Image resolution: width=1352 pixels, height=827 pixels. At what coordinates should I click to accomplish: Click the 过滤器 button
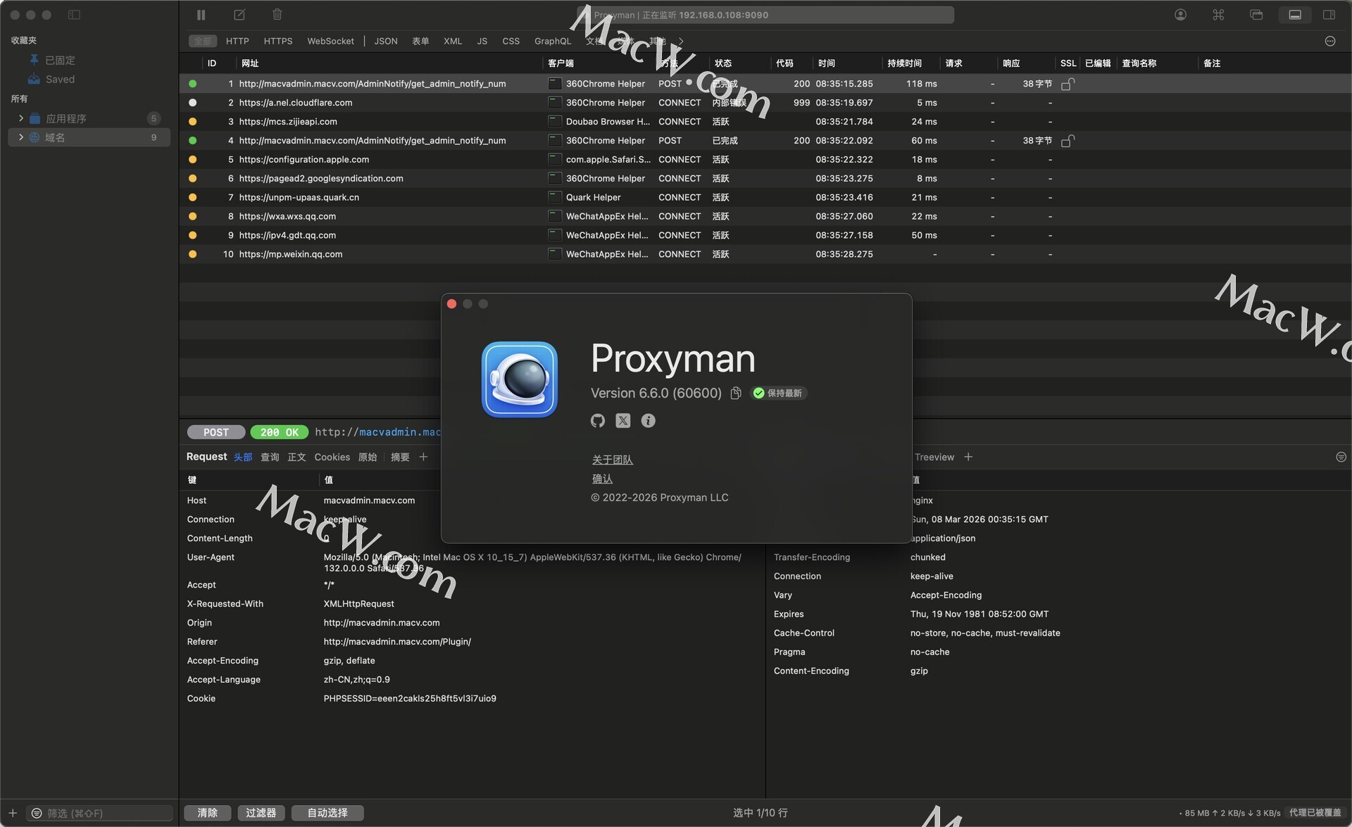(261, 813)
